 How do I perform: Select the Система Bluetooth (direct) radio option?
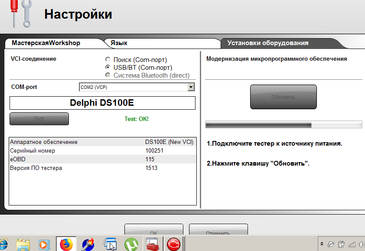tap(108, 75)
